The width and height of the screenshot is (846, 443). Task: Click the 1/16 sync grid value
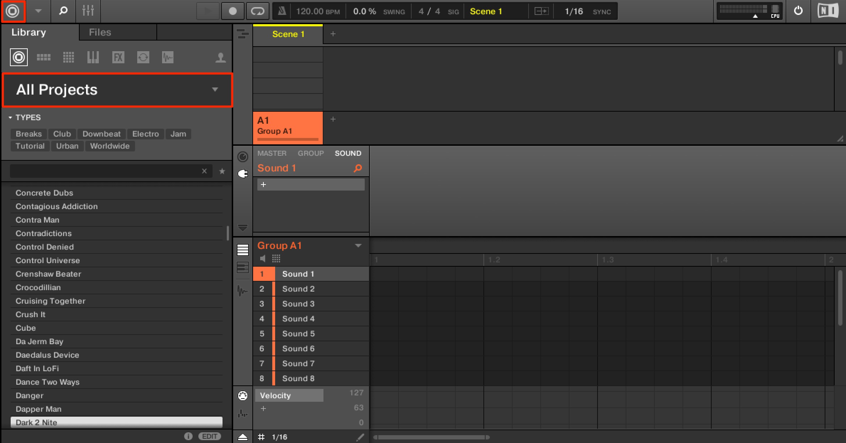pos(574,11)
